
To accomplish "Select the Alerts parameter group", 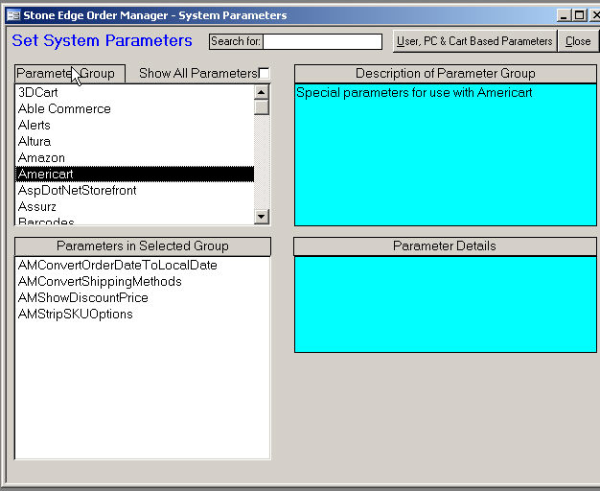I will click(134, 126).
